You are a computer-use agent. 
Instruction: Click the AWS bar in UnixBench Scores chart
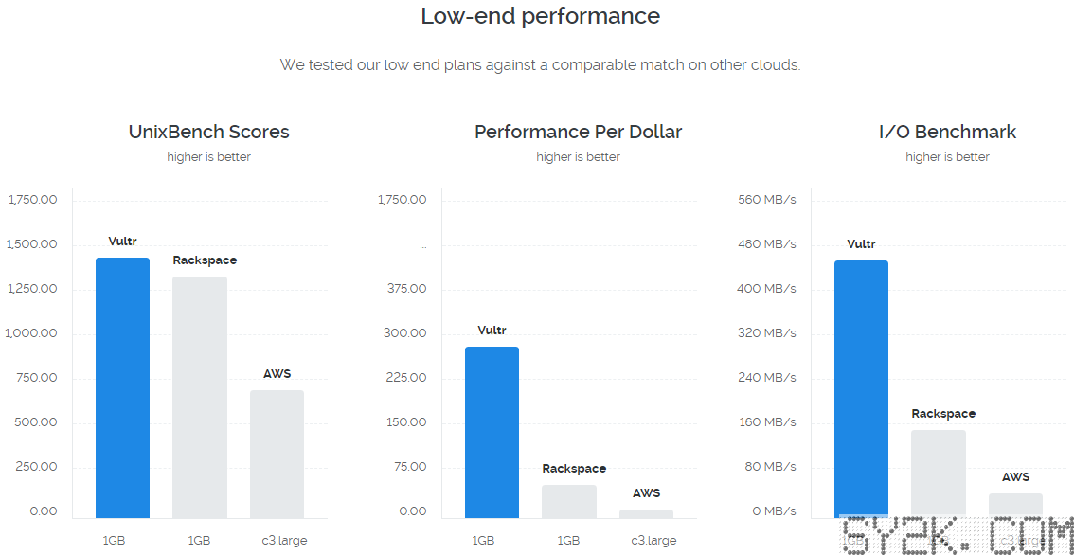coord(277,455)
